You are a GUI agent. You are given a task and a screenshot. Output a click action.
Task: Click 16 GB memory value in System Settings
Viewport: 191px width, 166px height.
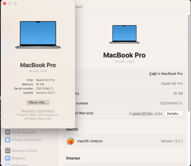tap(178, 93)
